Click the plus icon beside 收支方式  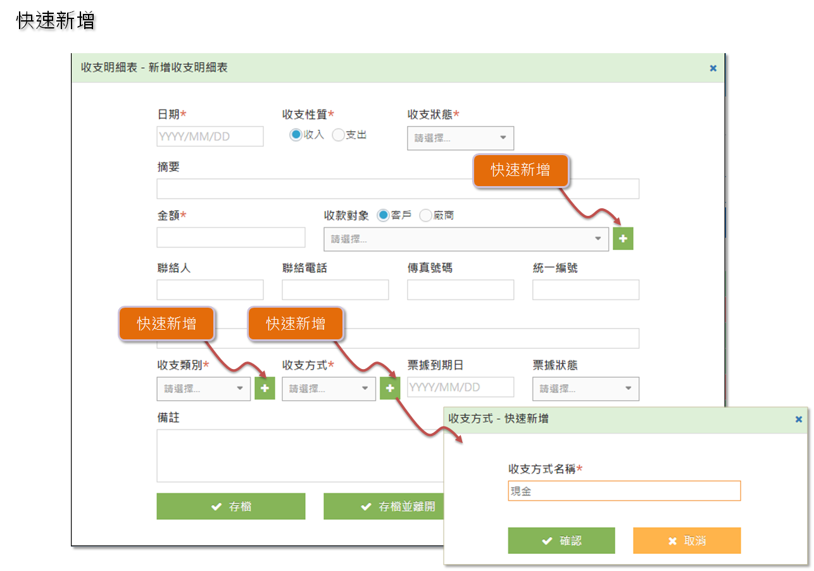point(390,388)
